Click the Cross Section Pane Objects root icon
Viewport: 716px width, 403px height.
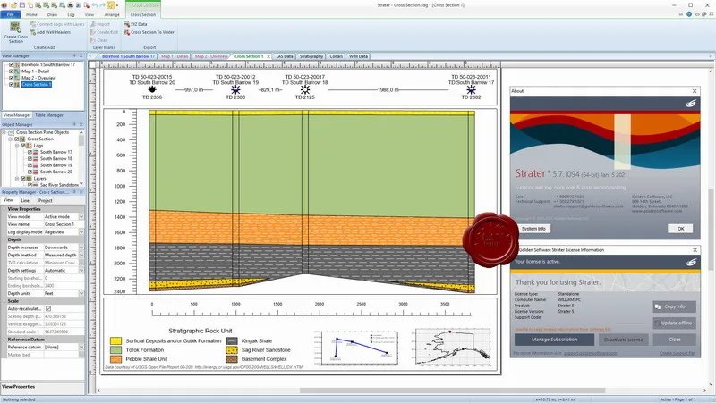(x=11, y=132)
